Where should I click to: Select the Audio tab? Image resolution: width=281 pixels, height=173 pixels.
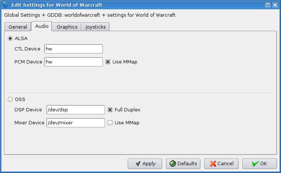[42, 26]
